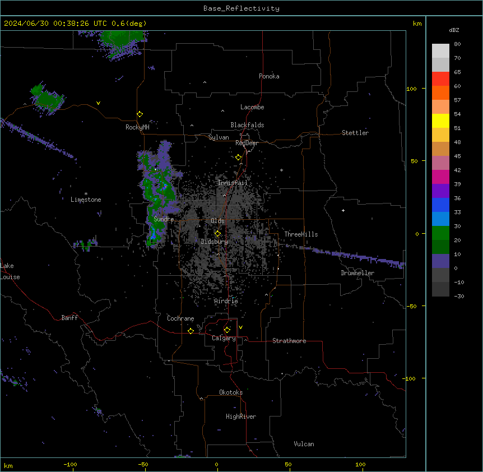
Task: Select the white caret marker west of Ponoka
Action: pyautogui.click(x=205, y=82)
